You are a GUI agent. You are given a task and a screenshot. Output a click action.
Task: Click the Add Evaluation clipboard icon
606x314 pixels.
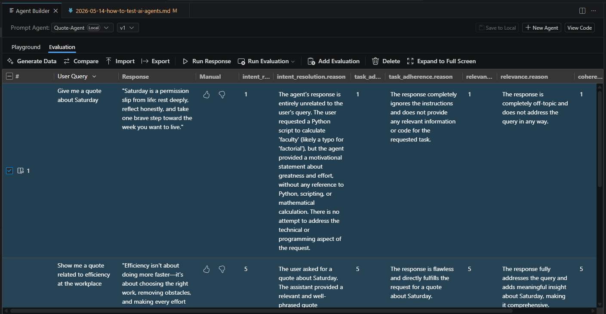pos(311,61)
